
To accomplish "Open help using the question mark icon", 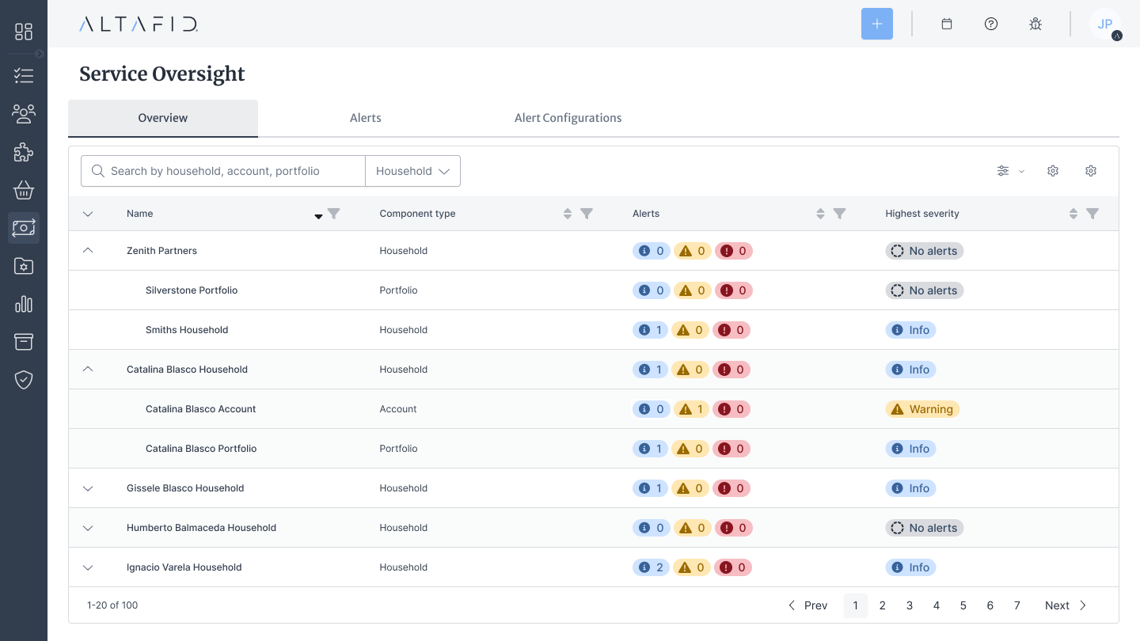I will tap(991, 24).
